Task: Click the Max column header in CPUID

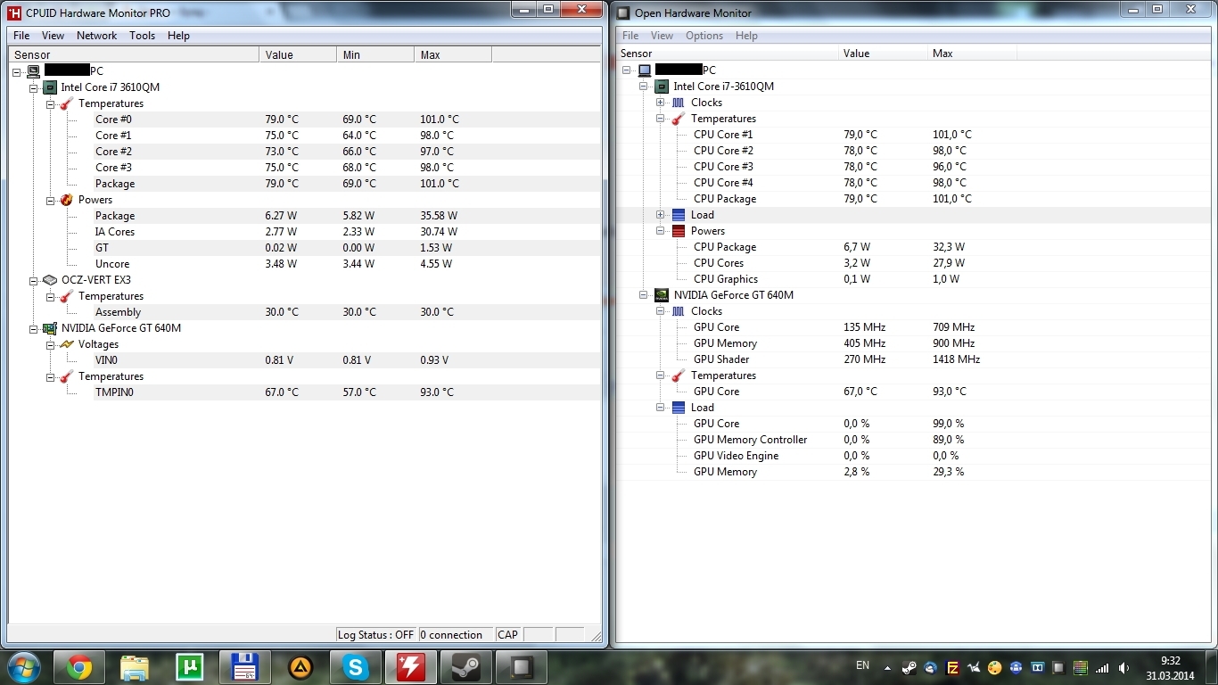Action: coord(453,55)
